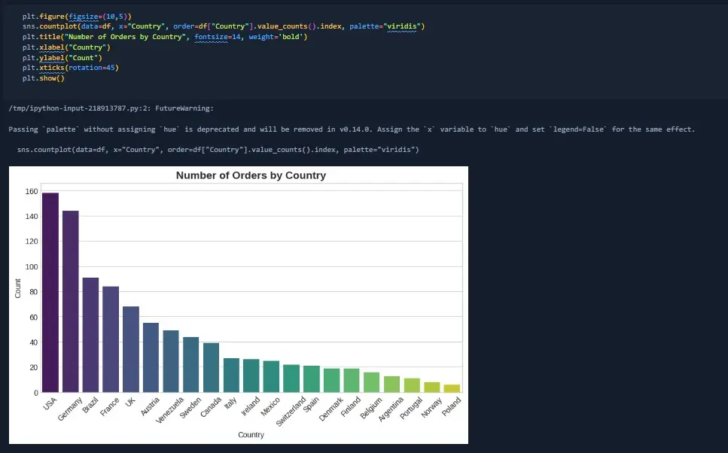Click the USA bar in the chart
This screenshot has width=728, height=453.
[50, 292]
